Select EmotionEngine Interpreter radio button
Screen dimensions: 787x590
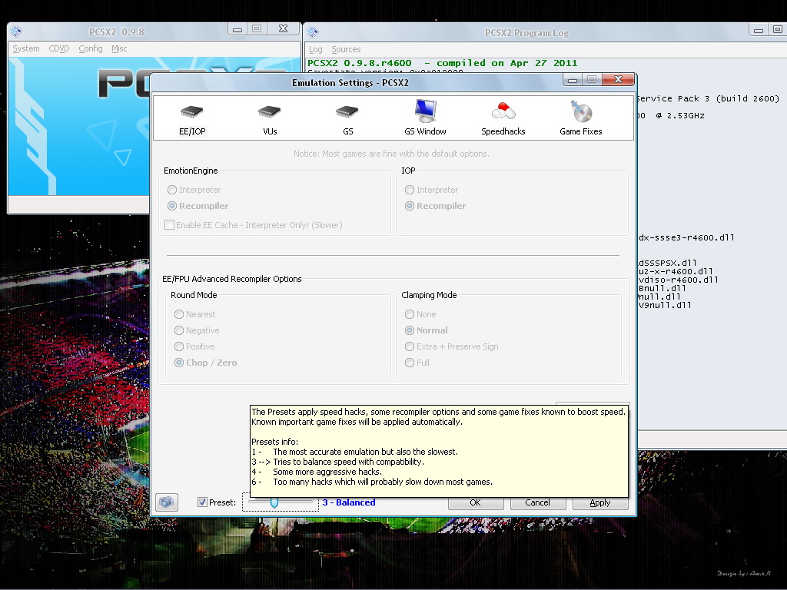click(172, 190)
